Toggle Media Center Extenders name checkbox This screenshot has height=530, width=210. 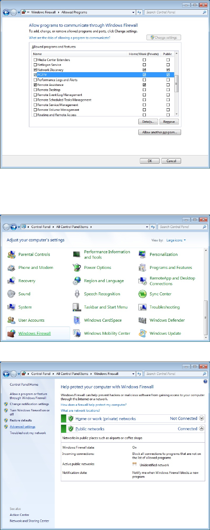tap(35, 60)
